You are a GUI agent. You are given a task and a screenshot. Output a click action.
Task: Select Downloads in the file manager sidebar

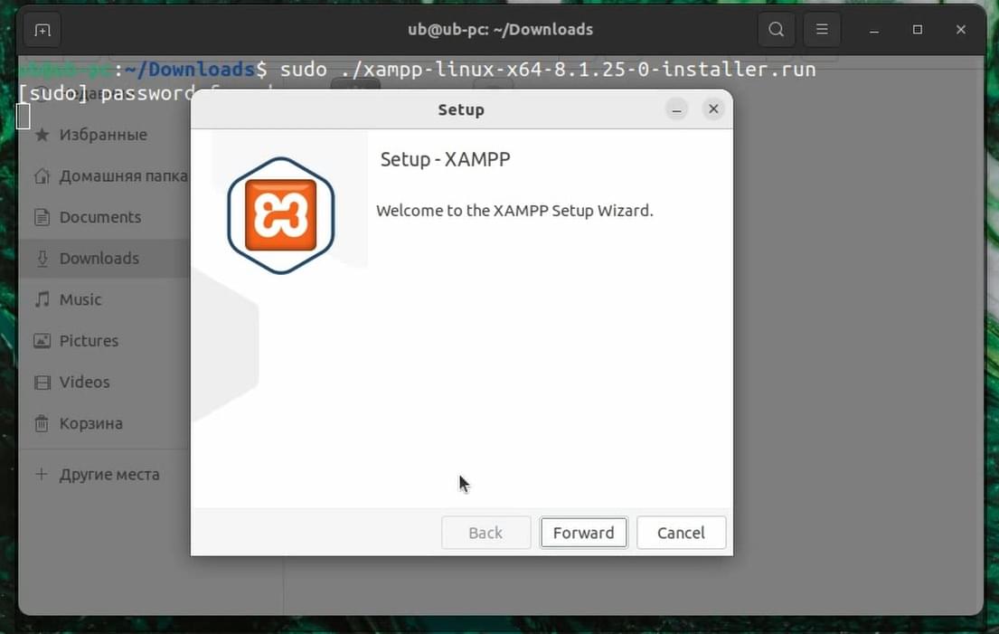click(x=105, y=259)
